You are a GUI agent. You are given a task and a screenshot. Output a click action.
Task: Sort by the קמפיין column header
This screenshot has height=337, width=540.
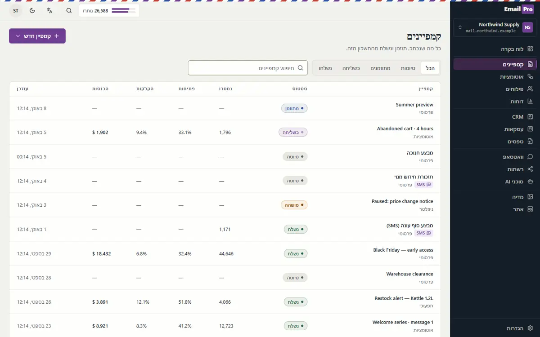pyautogui.click(x=426, y=89)
